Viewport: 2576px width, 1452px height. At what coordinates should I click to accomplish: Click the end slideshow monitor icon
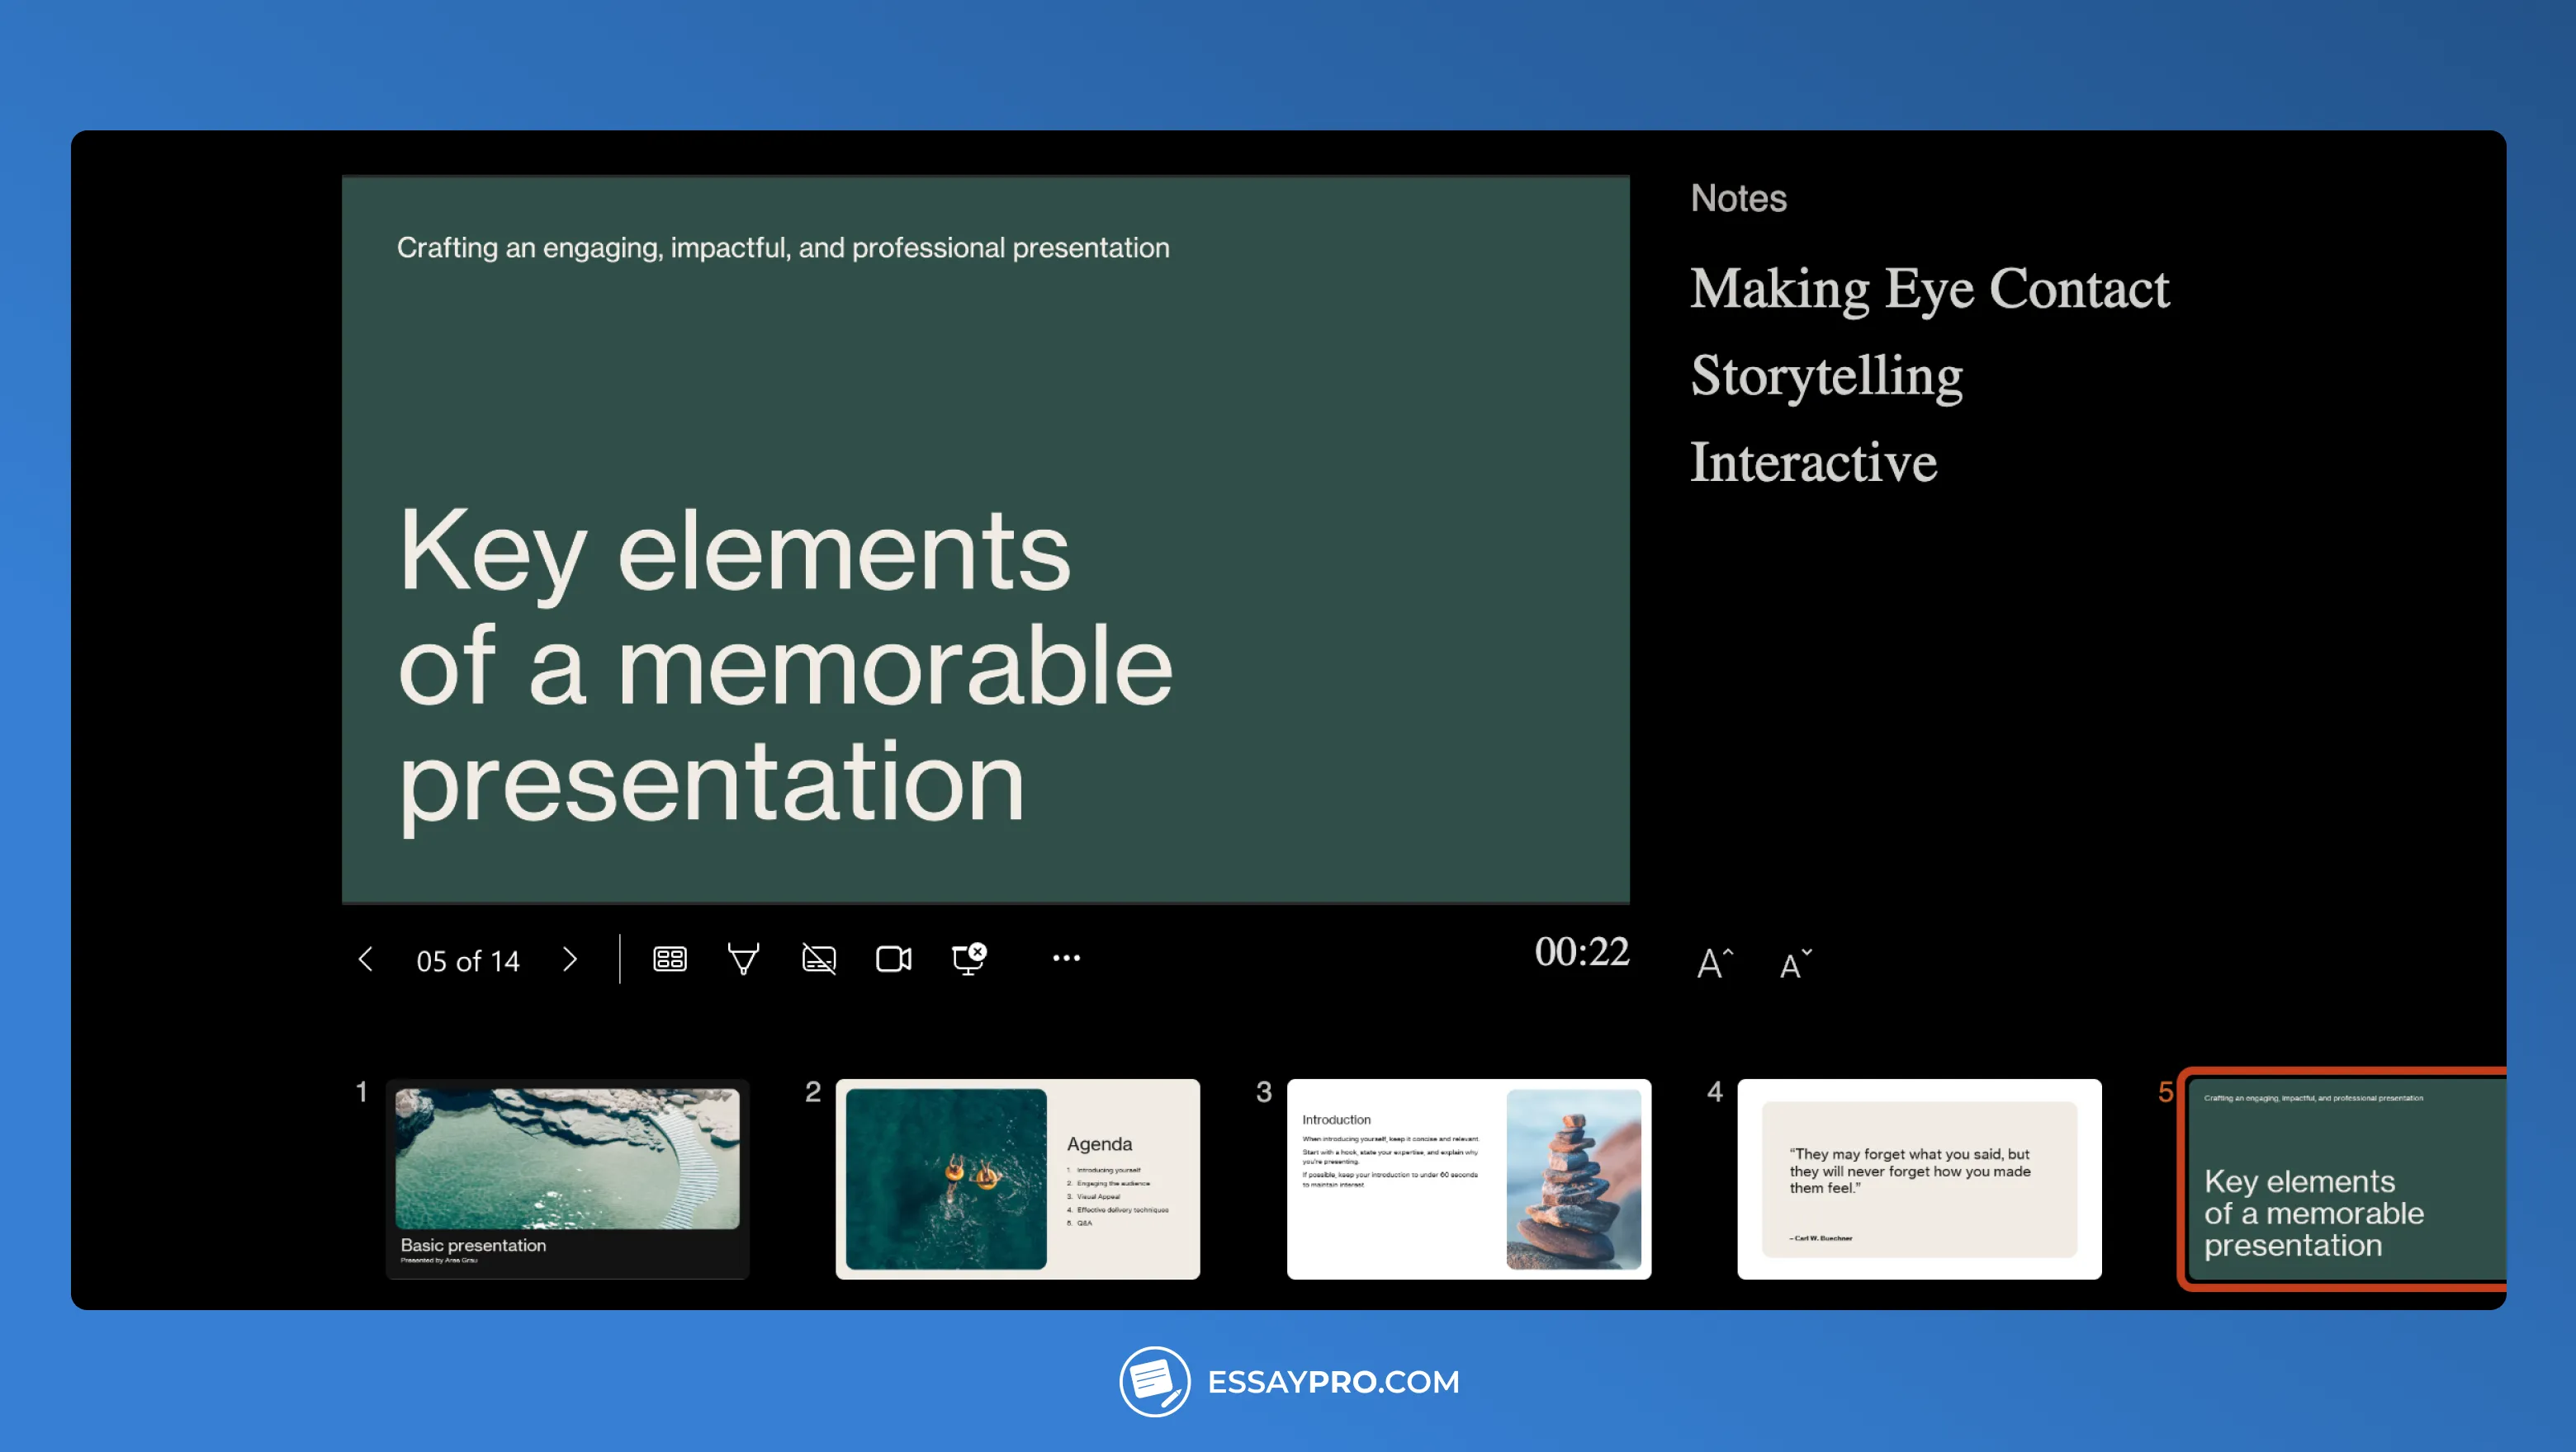(x=968, y=959)
